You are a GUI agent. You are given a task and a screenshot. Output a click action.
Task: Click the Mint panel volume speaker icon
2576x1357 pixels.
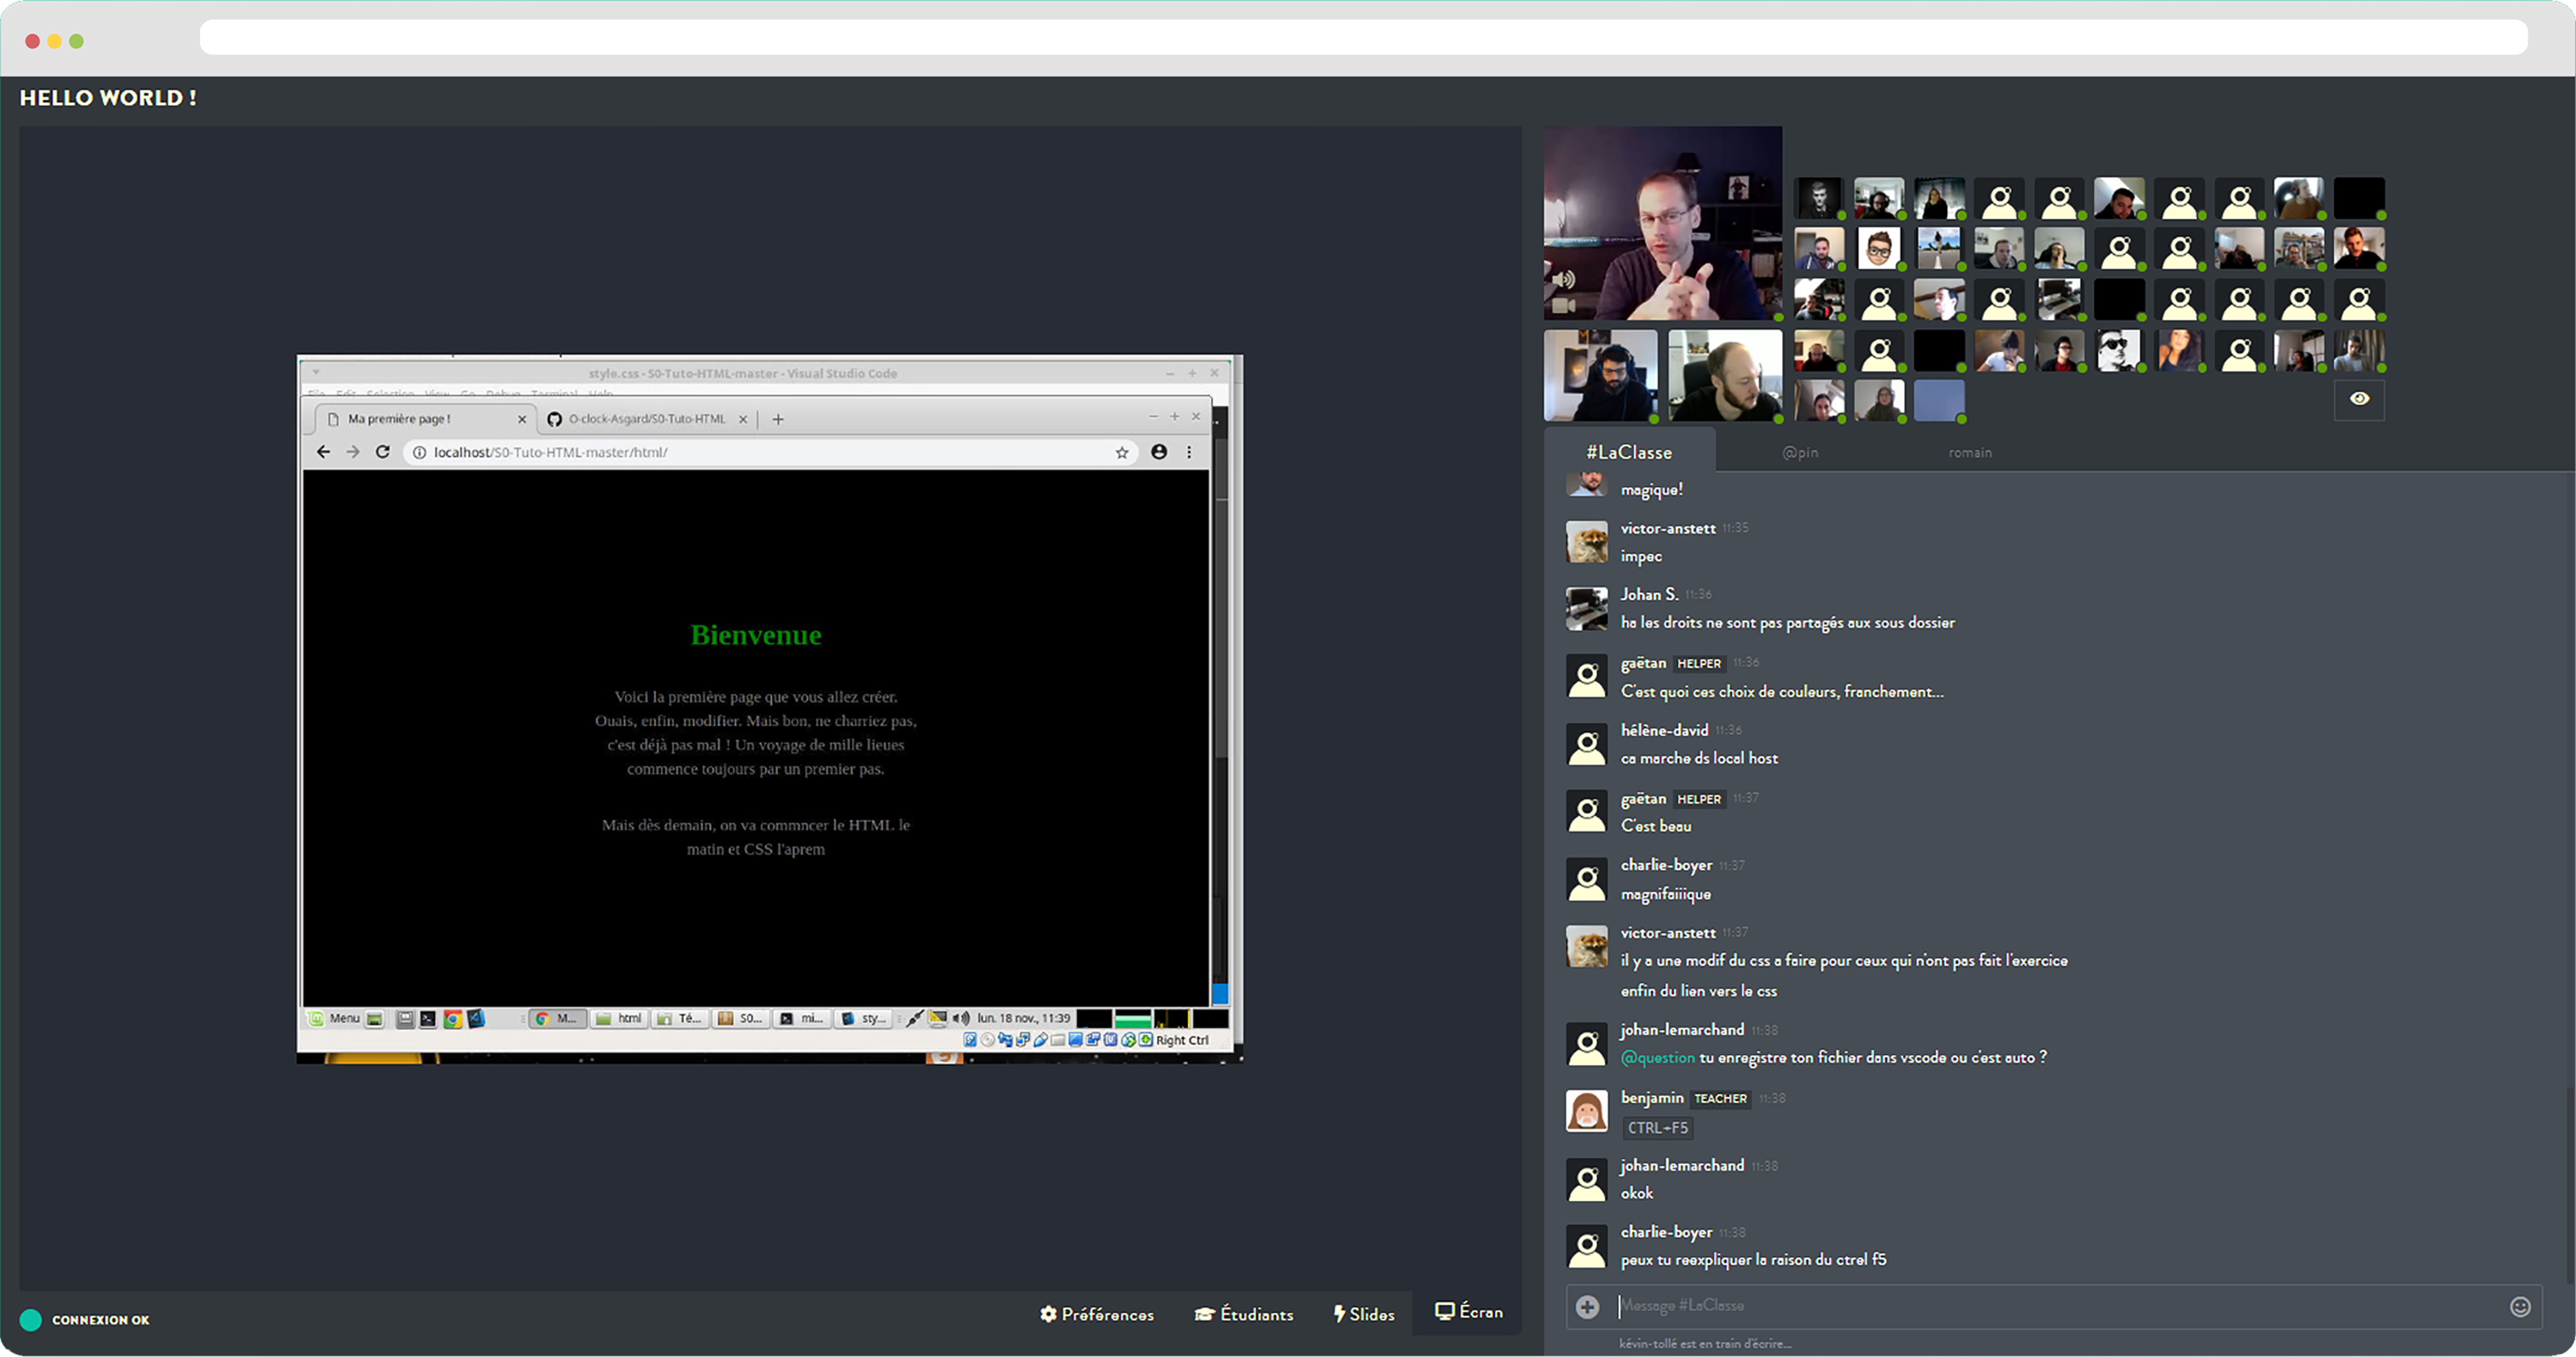[961, 1018]
